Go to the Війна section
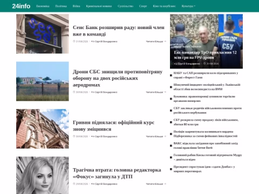 point(76,6)
